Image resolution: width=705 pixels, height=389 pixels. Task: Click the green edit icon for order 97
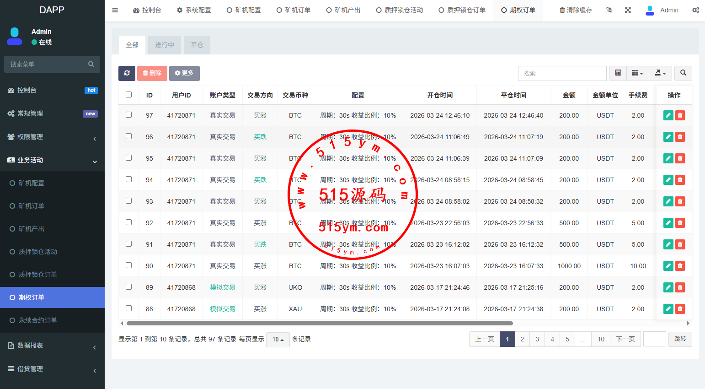668,116
